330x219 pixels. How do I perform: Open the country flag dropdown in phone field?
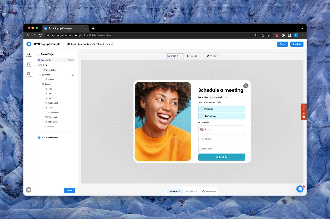pyautogui.click(x=203, y=129)
